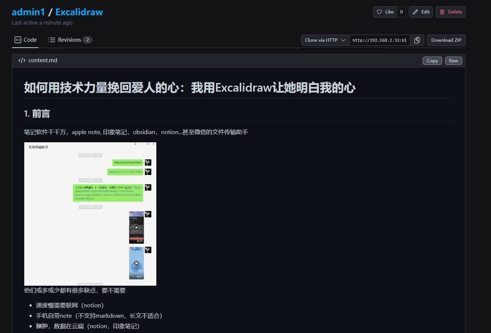Click the Copy button for file content
491x333 pixels.
click(x=432, y=61)
